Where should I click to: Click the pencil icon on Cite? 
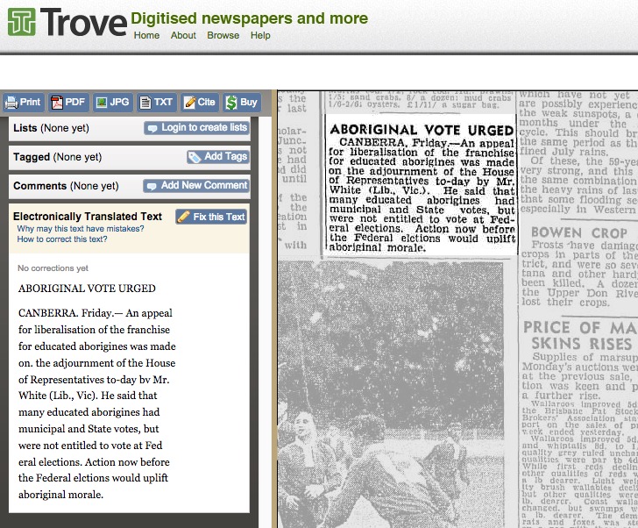pos(189,103)
